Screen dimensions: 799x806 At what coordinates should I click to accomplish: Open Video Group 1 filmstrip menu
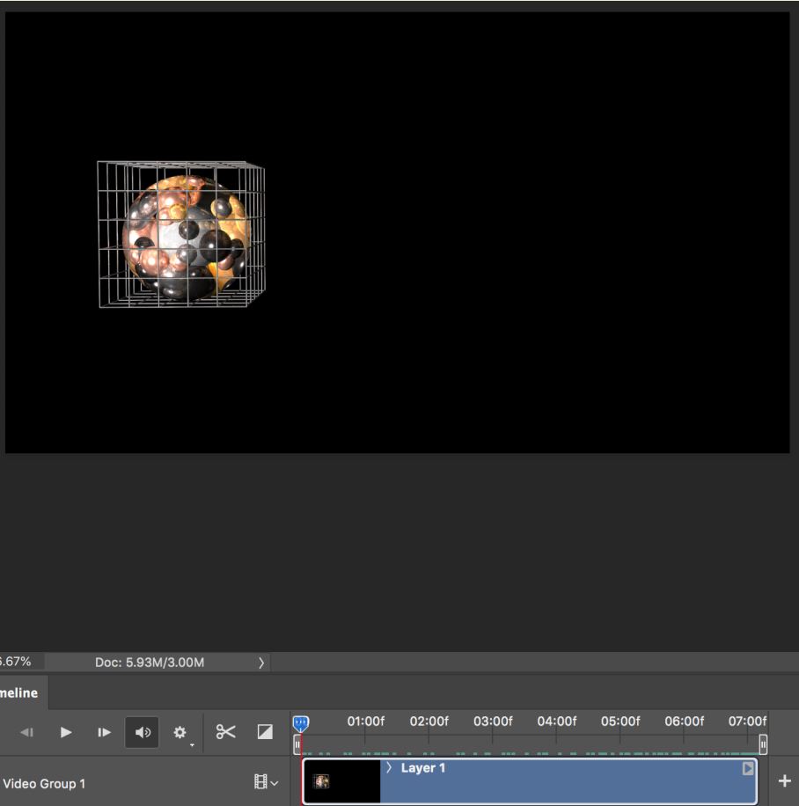point(266,782)
